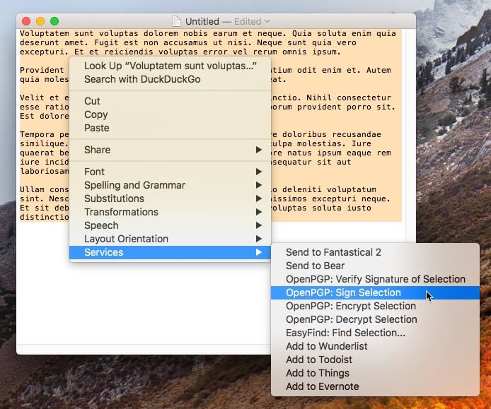Expand the Font submenu
The width and height of the screenshot is (491, 409).
tap(170, 172)
